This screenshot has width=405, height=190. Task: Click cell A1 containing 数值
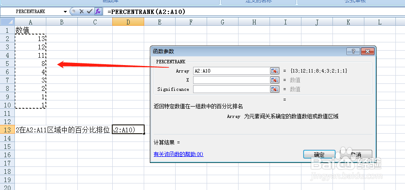click(x=31, y=30)
